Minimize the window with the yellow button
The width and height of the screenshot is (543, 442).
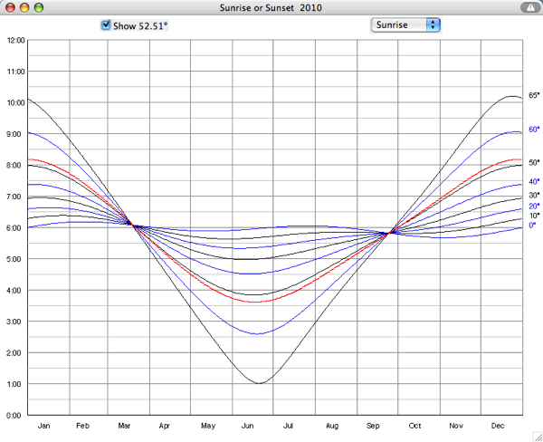(24, 7)
